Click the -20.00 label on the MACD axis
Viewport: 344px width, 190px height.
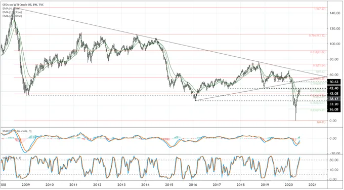click(x=334, y=154)
